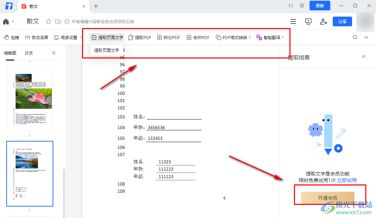Switch to 缩略图 tab
The height and width of the screenshot is (218, 376).
(x=10, y=53)
